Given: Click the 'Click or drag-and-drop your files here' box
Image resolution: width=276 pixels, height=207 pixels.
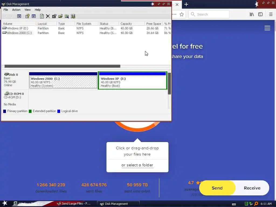Looking at the screenshot, I should pos(137,151).
